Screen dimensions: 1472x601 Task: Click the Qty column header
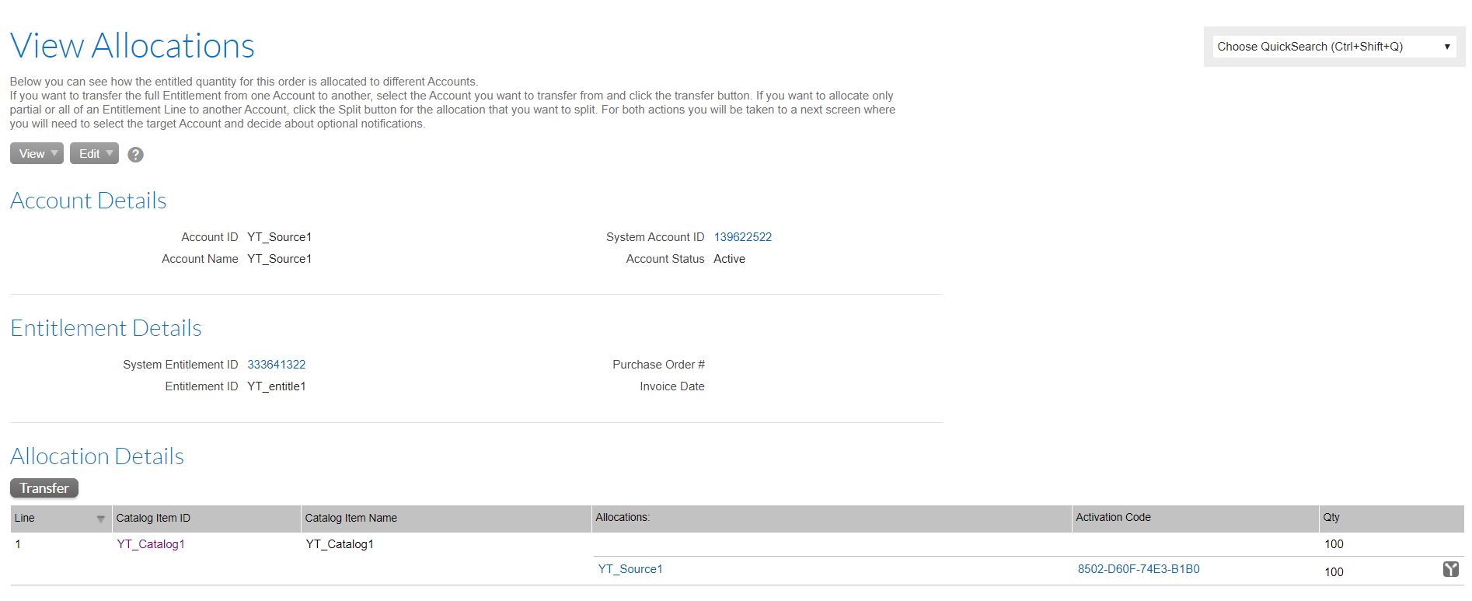(x=1391, y=519)
